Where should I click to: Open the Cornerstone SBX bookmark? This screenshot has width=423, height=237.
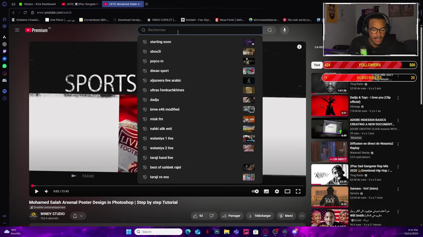(94, 20)
